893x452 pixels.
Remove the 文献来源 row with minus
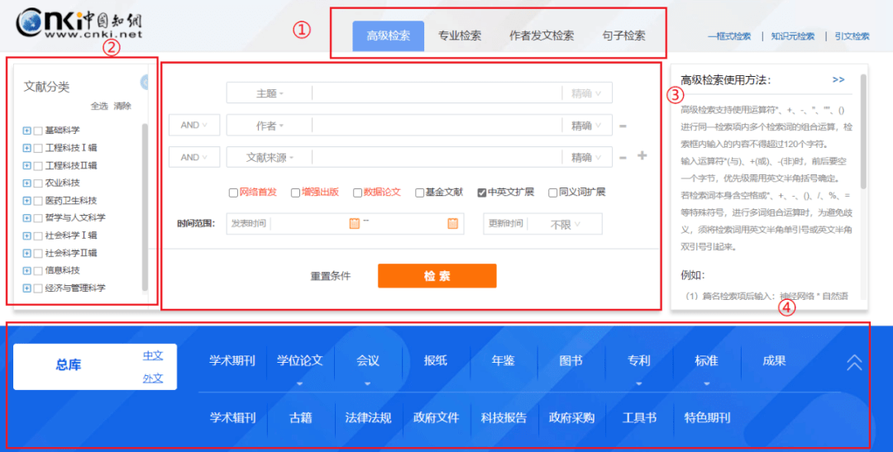[623, 158]
